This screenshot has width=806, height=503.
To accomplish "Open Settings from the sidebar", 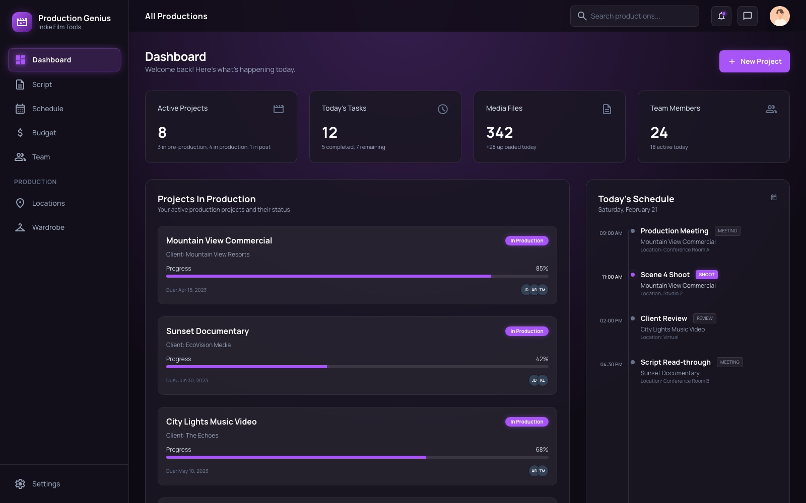I will tap(64, 484).
